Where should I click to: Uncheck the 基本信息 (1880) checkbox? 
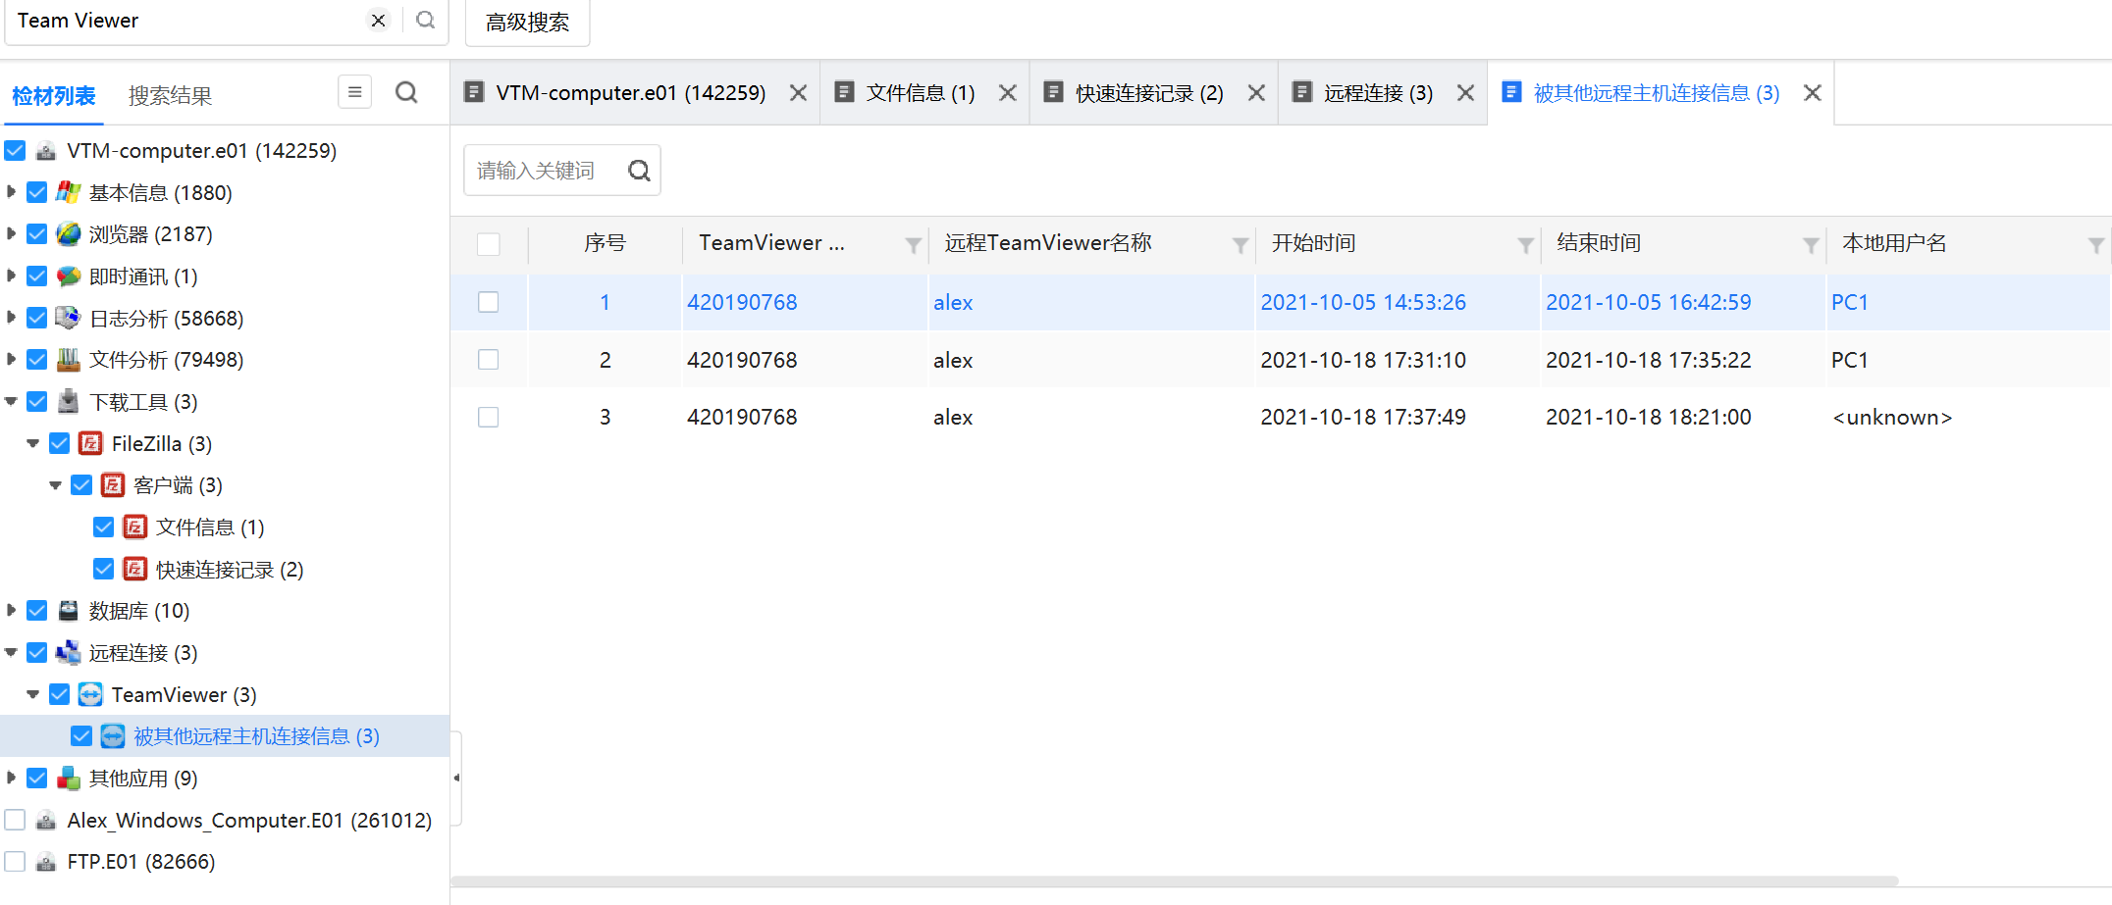(x=37, y=192)
